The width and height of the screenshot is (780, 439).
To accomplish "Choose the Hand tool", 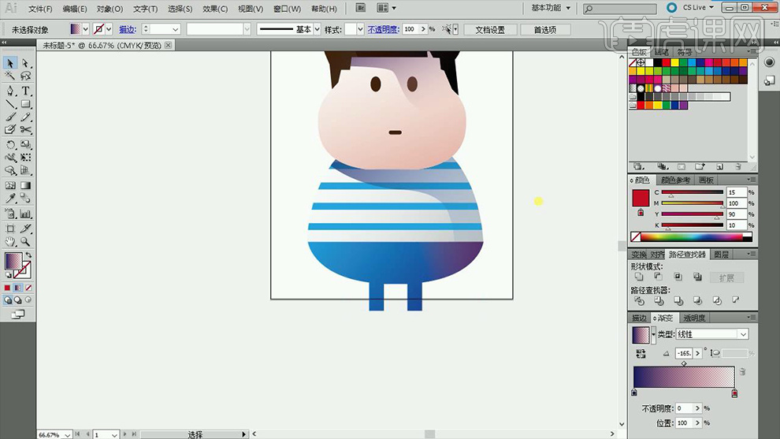I will 10,242.
